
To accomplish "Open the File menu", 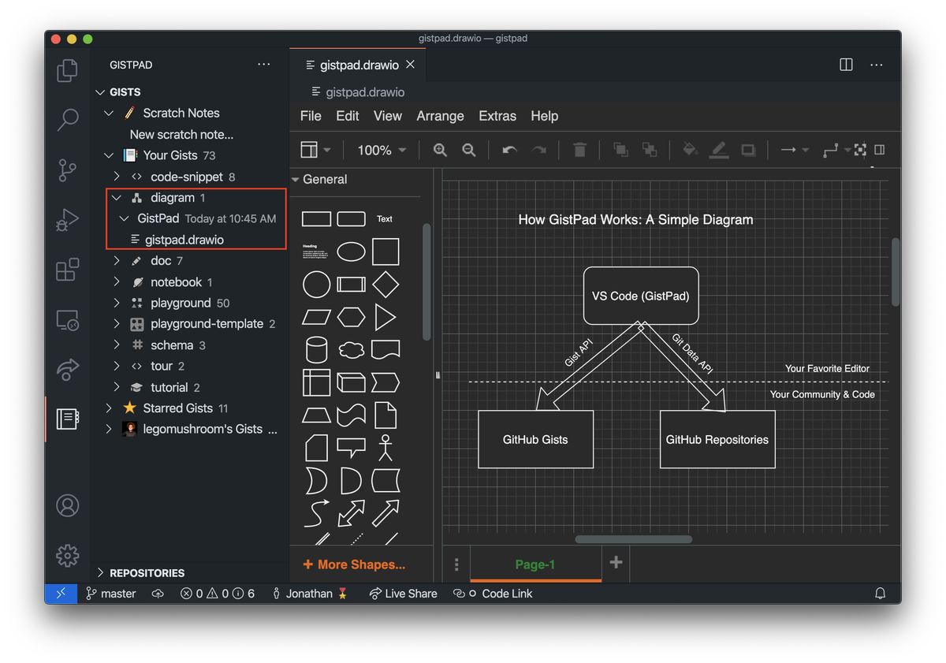I will 311,116.
